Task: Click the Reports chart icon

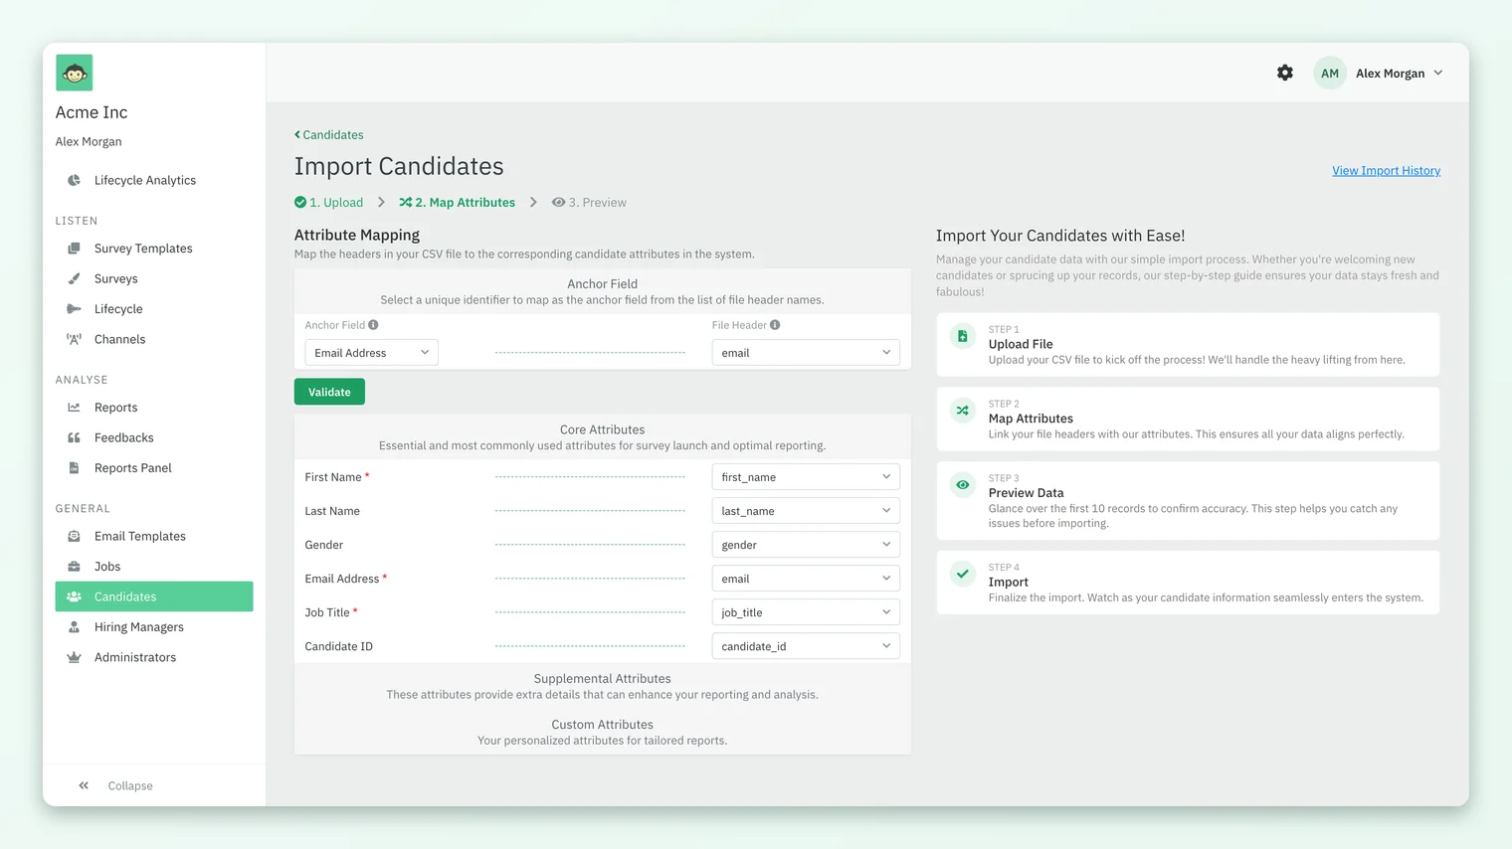Action: (74, 408)
